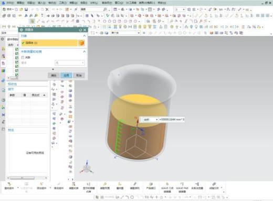Open the selection filter dropdown above viewport

pyautogui.click(x=125, y=33)
